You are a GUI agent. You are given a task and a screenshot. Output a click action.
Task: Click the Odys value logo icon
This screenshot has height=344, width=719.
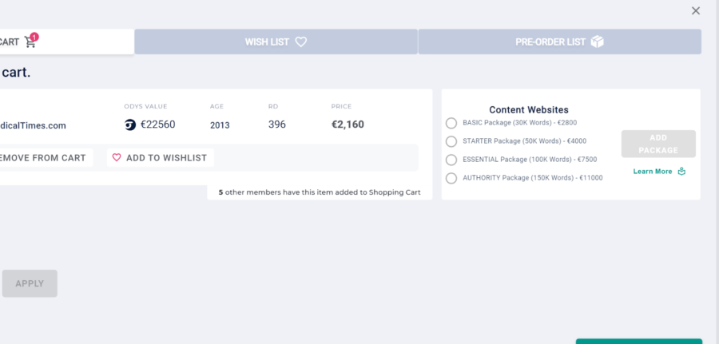(131, 125)
